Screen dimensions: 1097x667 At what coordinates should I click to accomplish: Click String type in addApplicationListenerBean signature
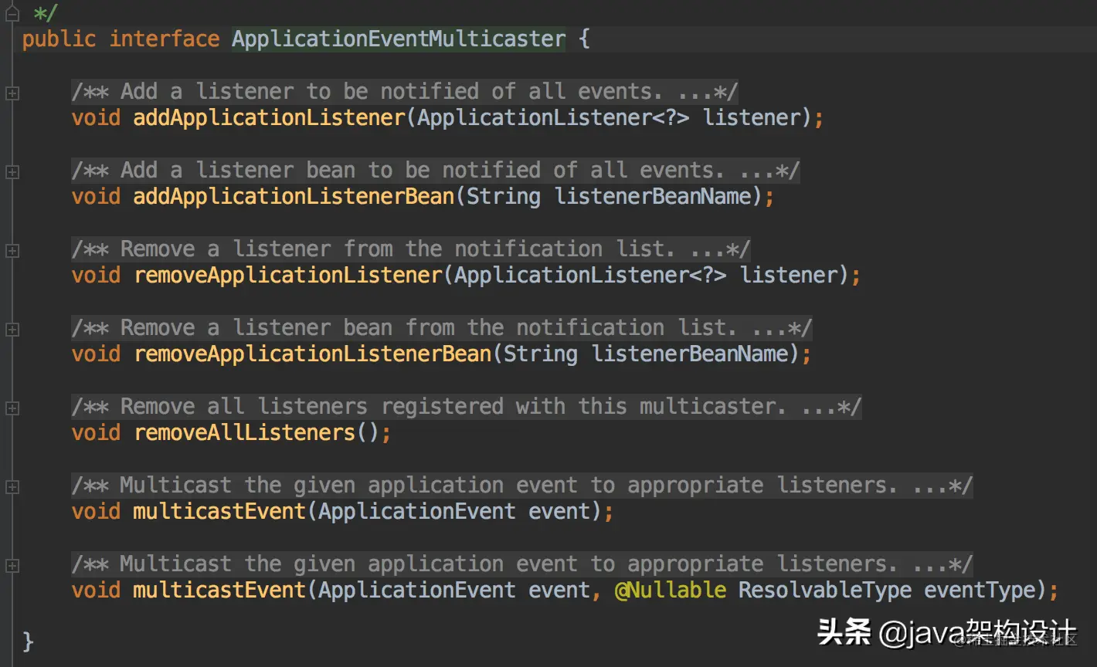click(504, 197)
